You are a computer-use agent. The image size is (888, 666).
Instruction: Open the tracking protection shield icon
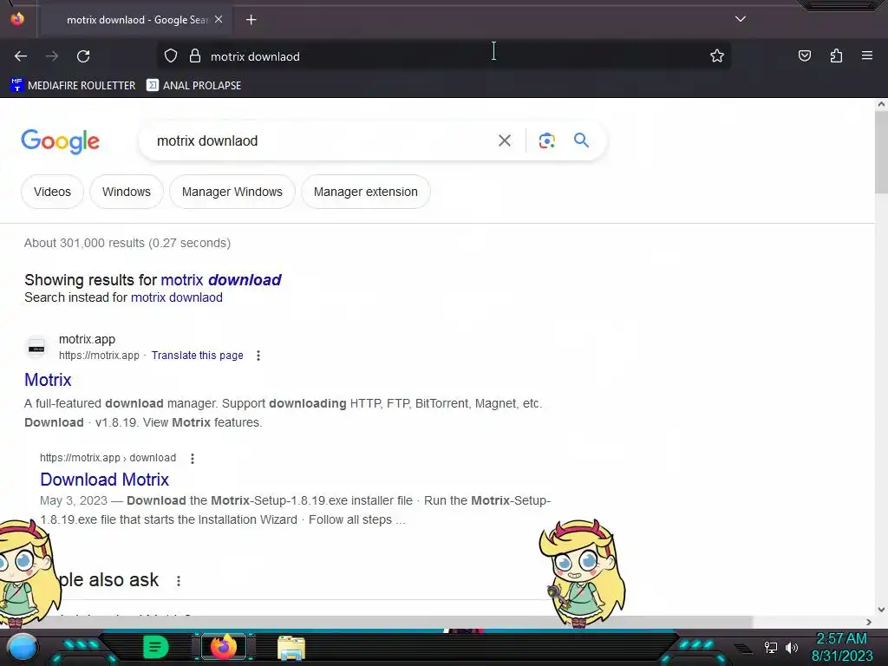171,56
